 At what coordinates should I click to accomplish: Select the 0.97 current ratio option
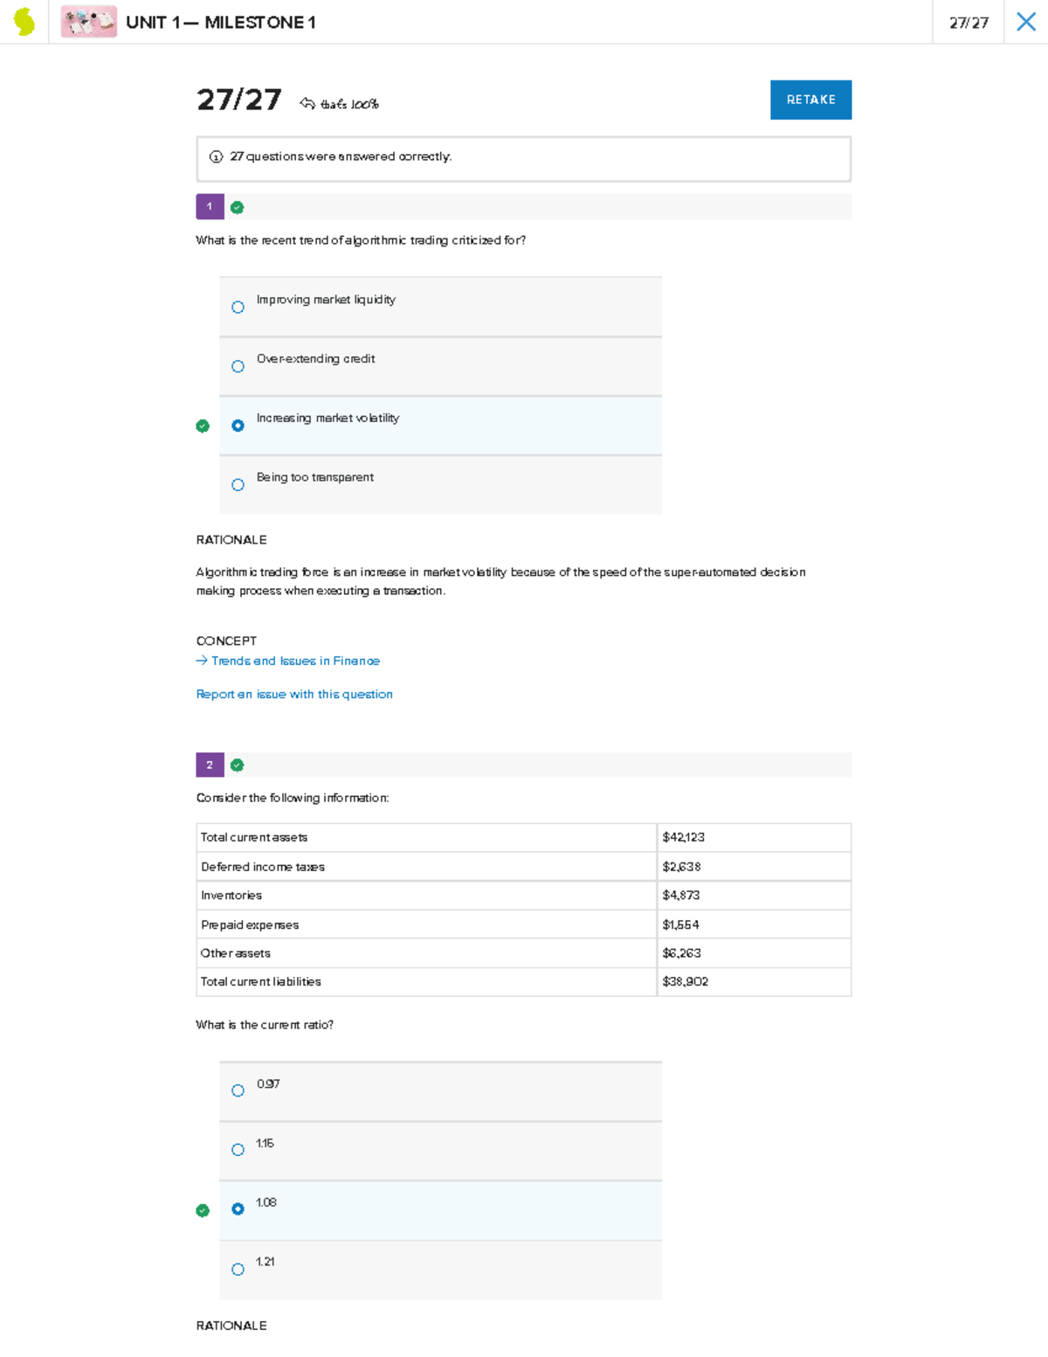pos(238,1090)
